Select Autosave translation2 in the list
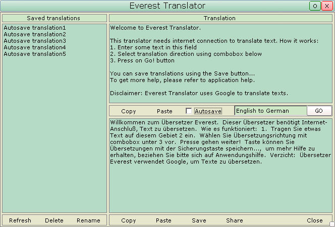The width and height of the screenshot is (335, 227). point(35,34)
